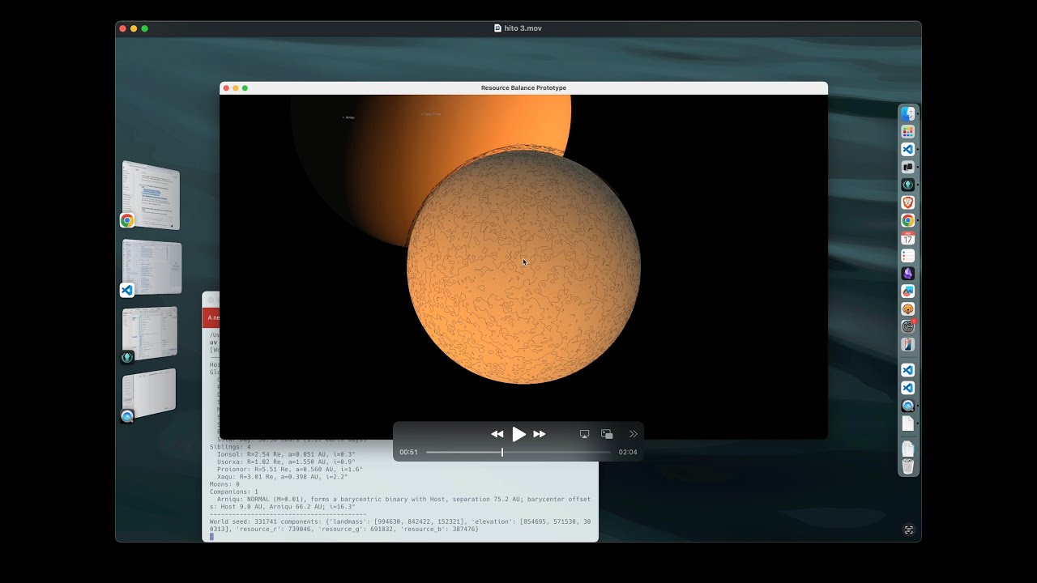Click the fast-forward button in player controls
This screenshot has height=583, width=1037.
pyautogui.click(x=540, y=434)
